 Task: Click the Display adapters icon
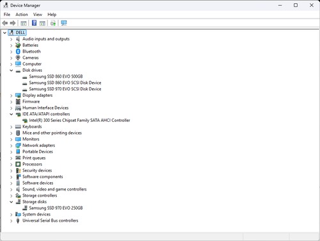pos(18,96)
